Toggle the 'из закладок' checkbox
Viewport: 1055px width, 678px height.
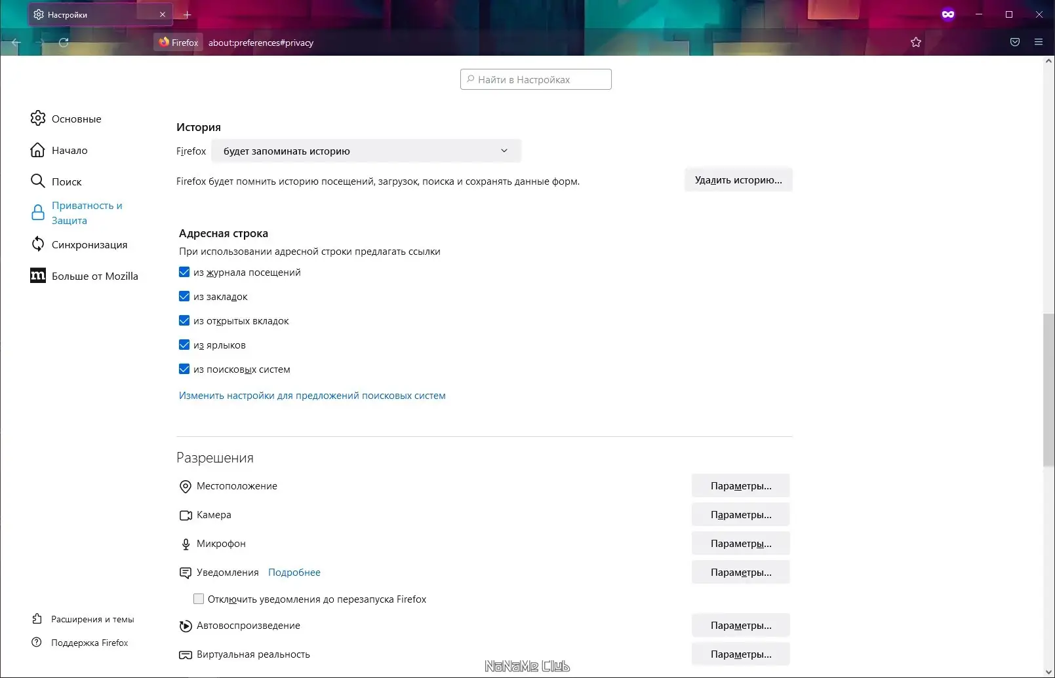[184, 297]
